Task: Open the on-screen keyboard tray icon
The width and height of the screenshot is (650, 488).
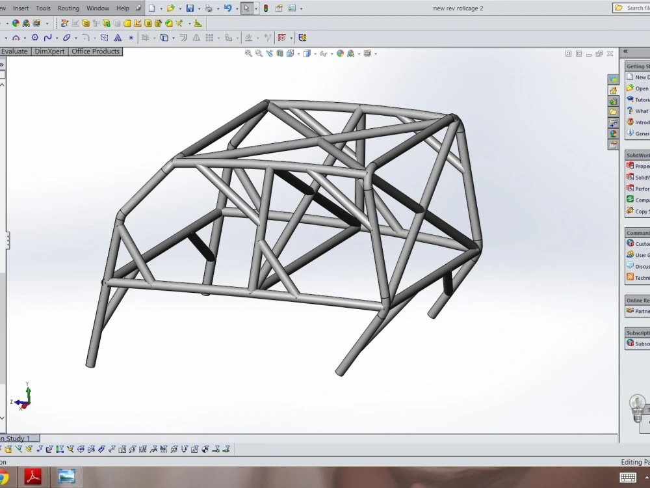Action: [628, 477]
